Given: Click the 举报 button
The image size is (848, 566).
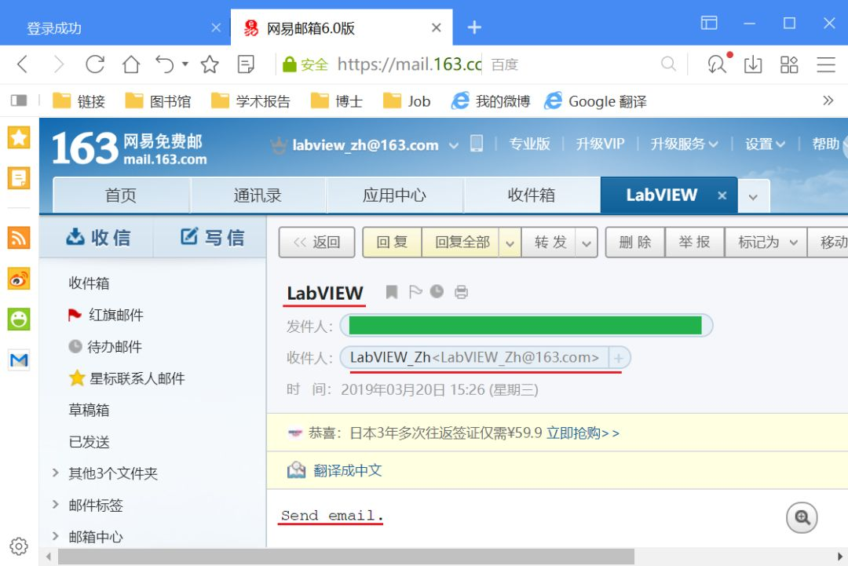Looking at the screenshot, I should (x=695, y=243).
